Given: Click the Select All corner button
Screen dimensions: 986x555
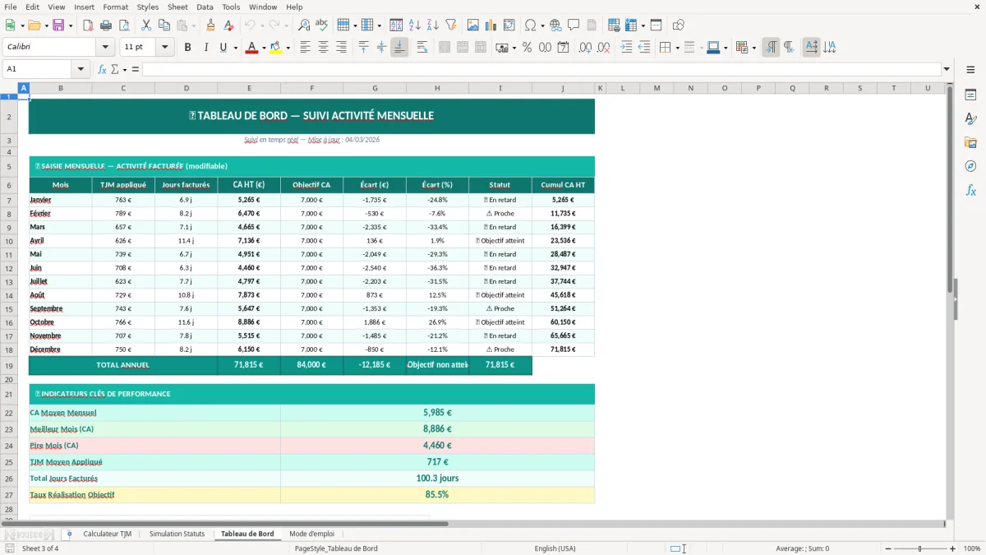Looking at the screenshot, I should (9, 88).
